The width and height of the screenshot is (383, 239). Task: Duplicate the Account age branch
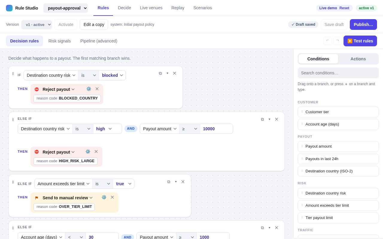(262, 228)
